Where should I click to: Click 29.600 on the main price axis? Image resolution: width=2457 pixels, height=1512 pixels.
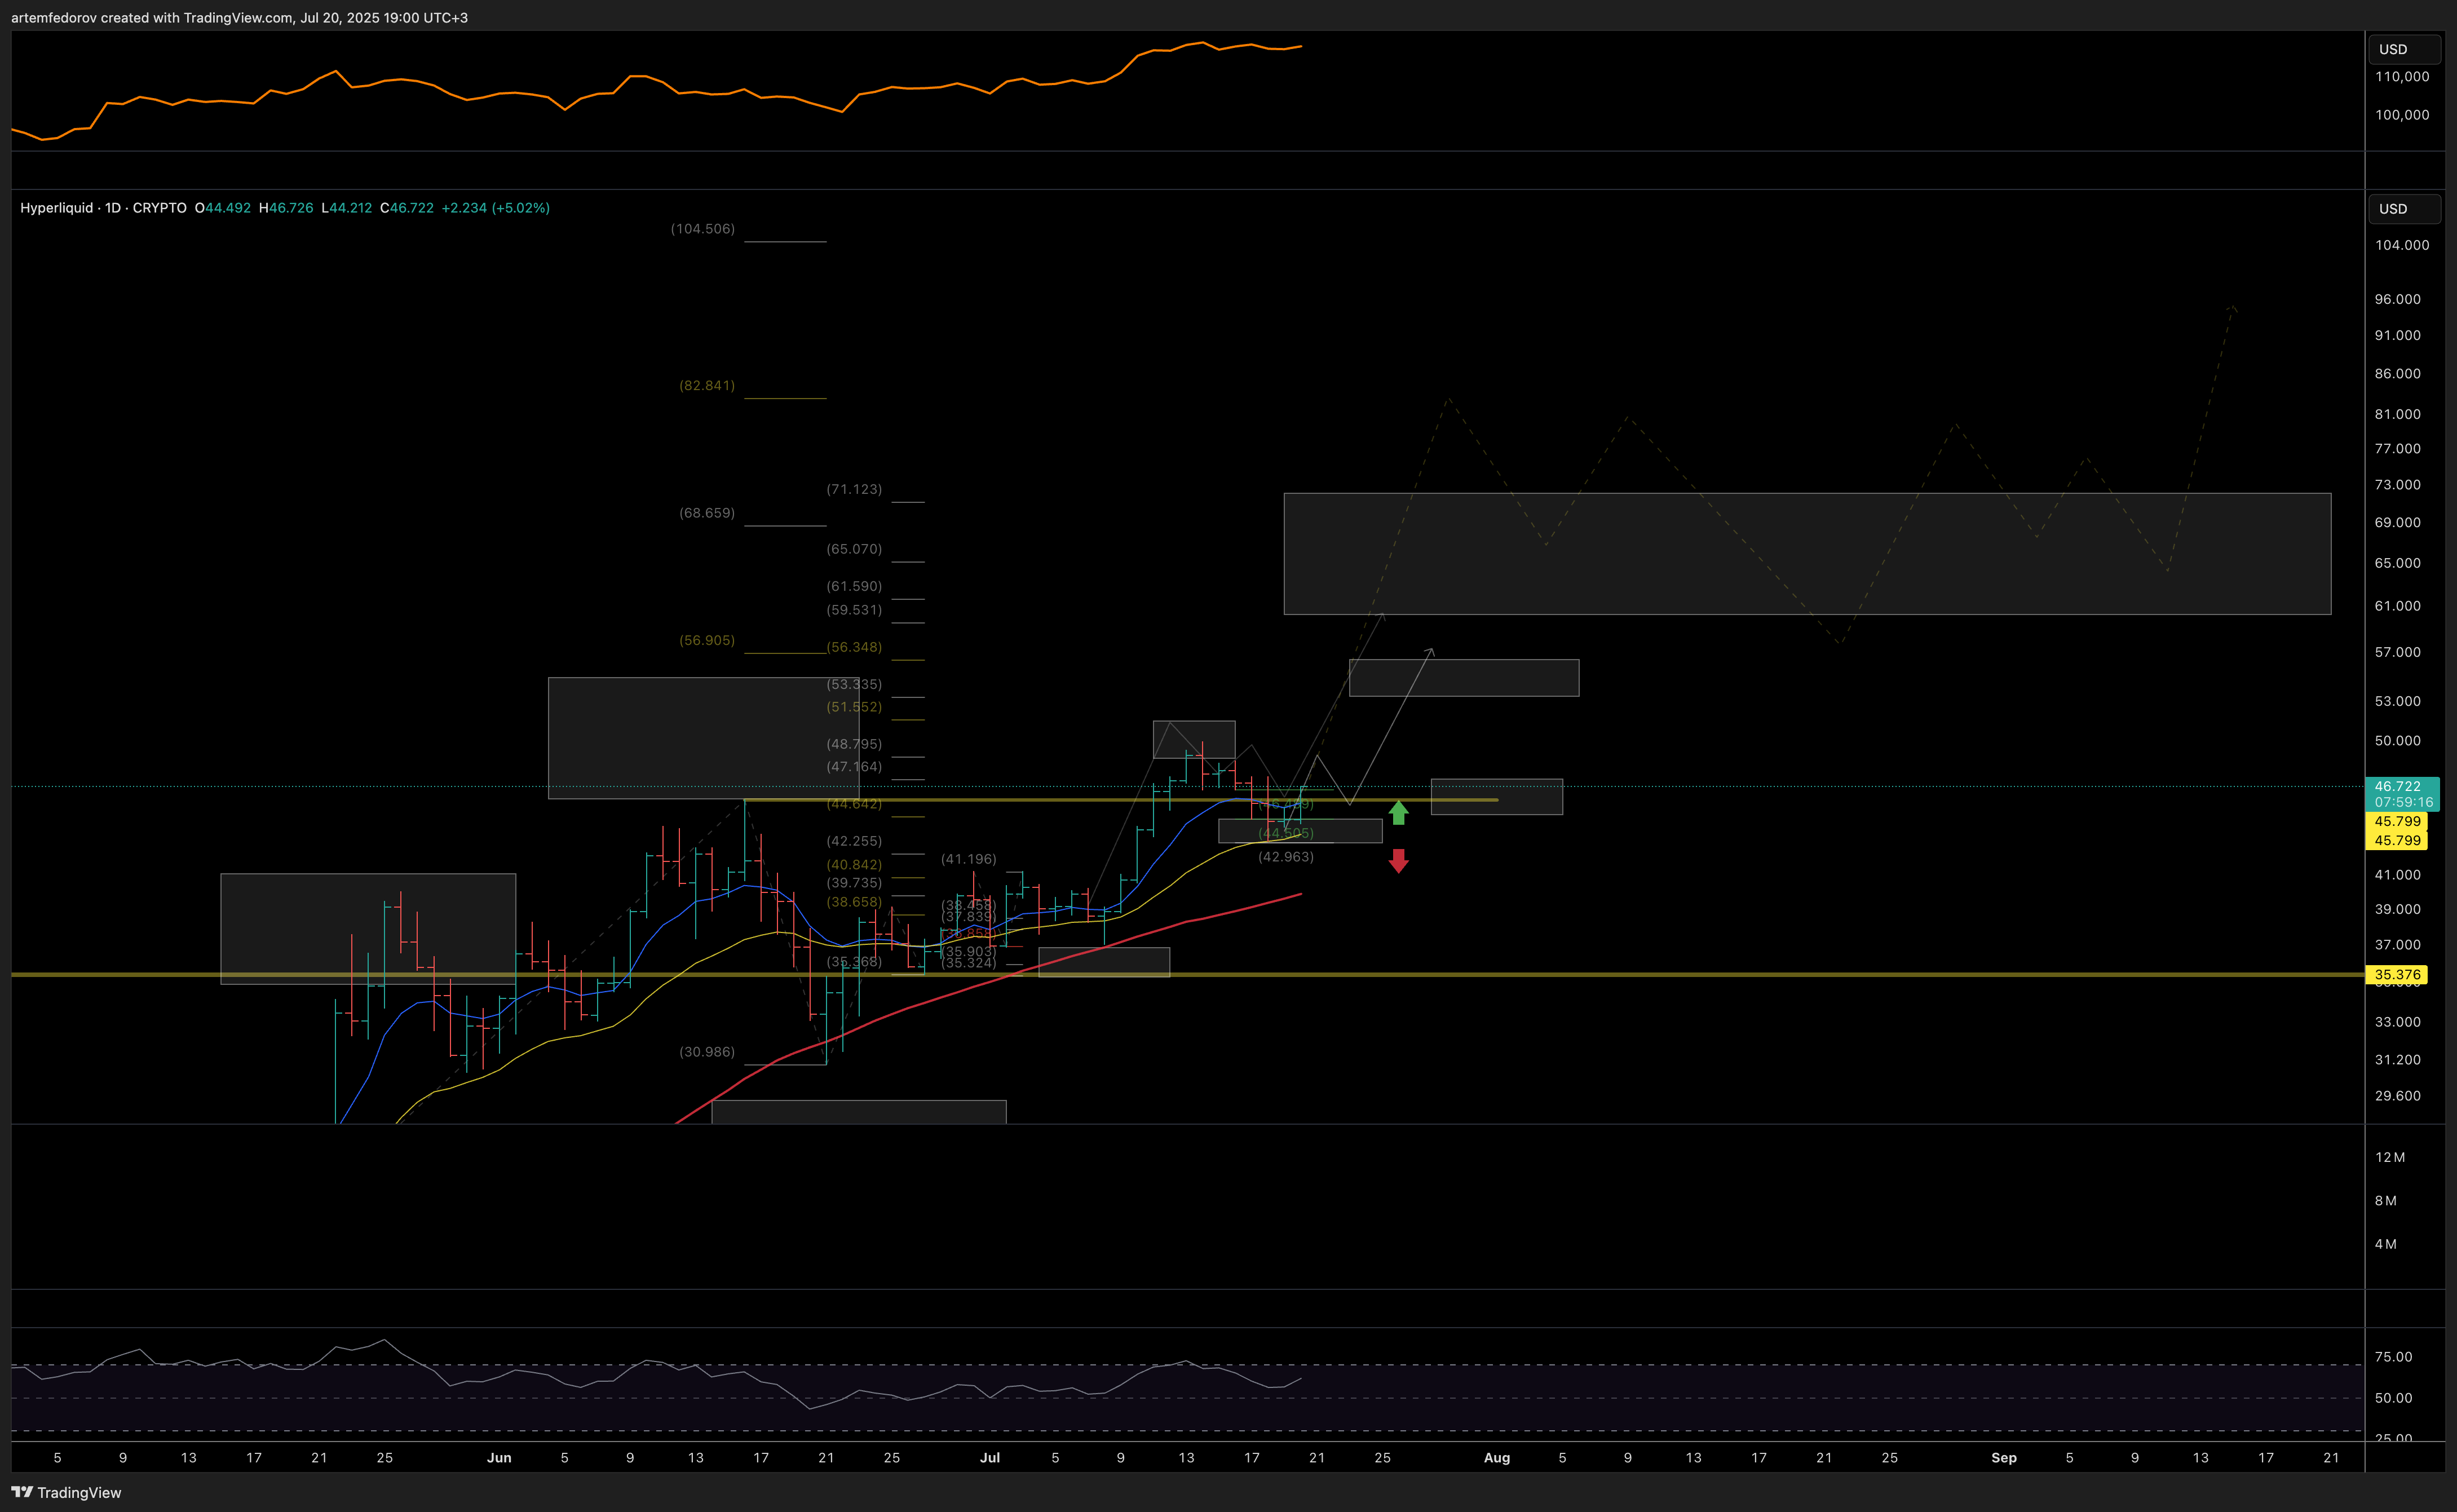(x=2398, y=1096)
